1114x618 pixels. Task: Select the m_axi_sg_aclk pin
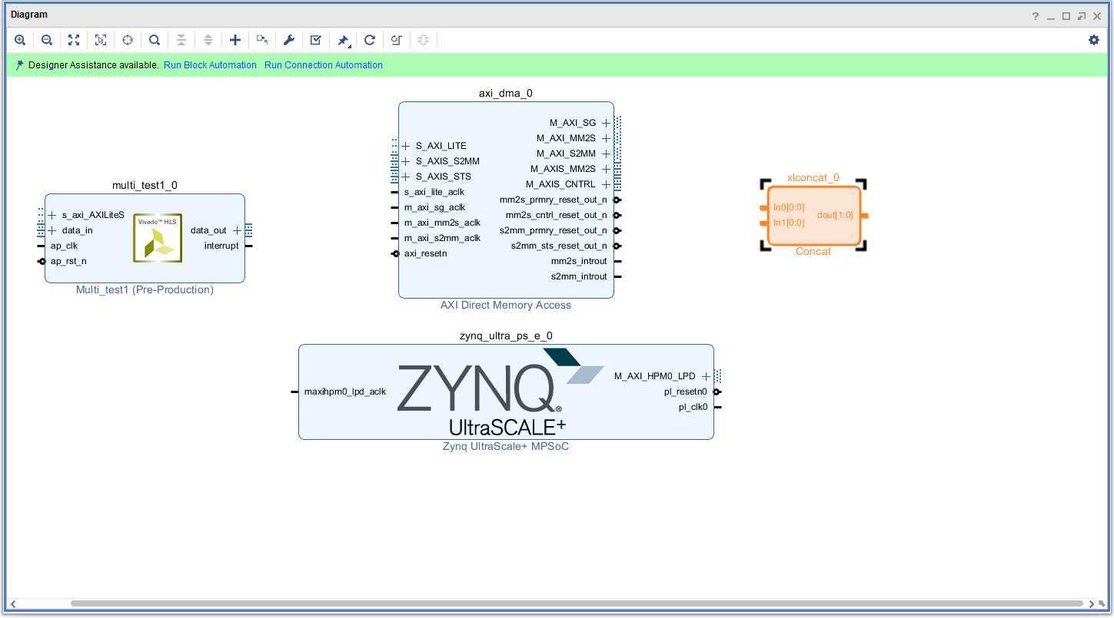pos(435,207)
